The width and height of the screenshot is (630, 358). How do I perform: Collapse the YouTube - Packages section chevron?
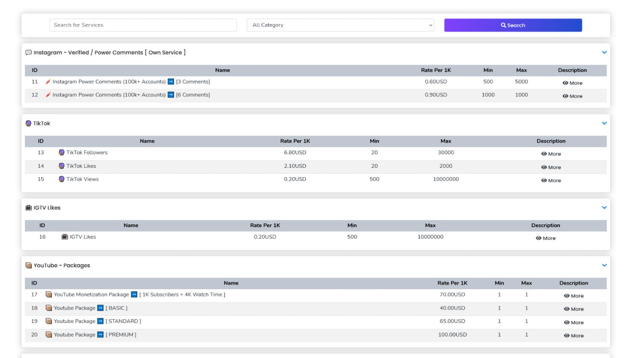[604, 266]
